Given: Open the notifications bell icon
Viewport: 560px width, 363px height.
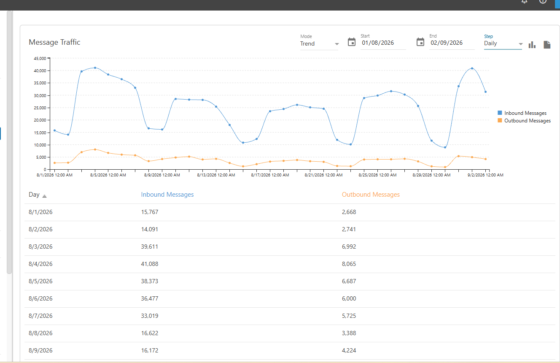Looking at the screenshot, I should click(x=524, y=1).
